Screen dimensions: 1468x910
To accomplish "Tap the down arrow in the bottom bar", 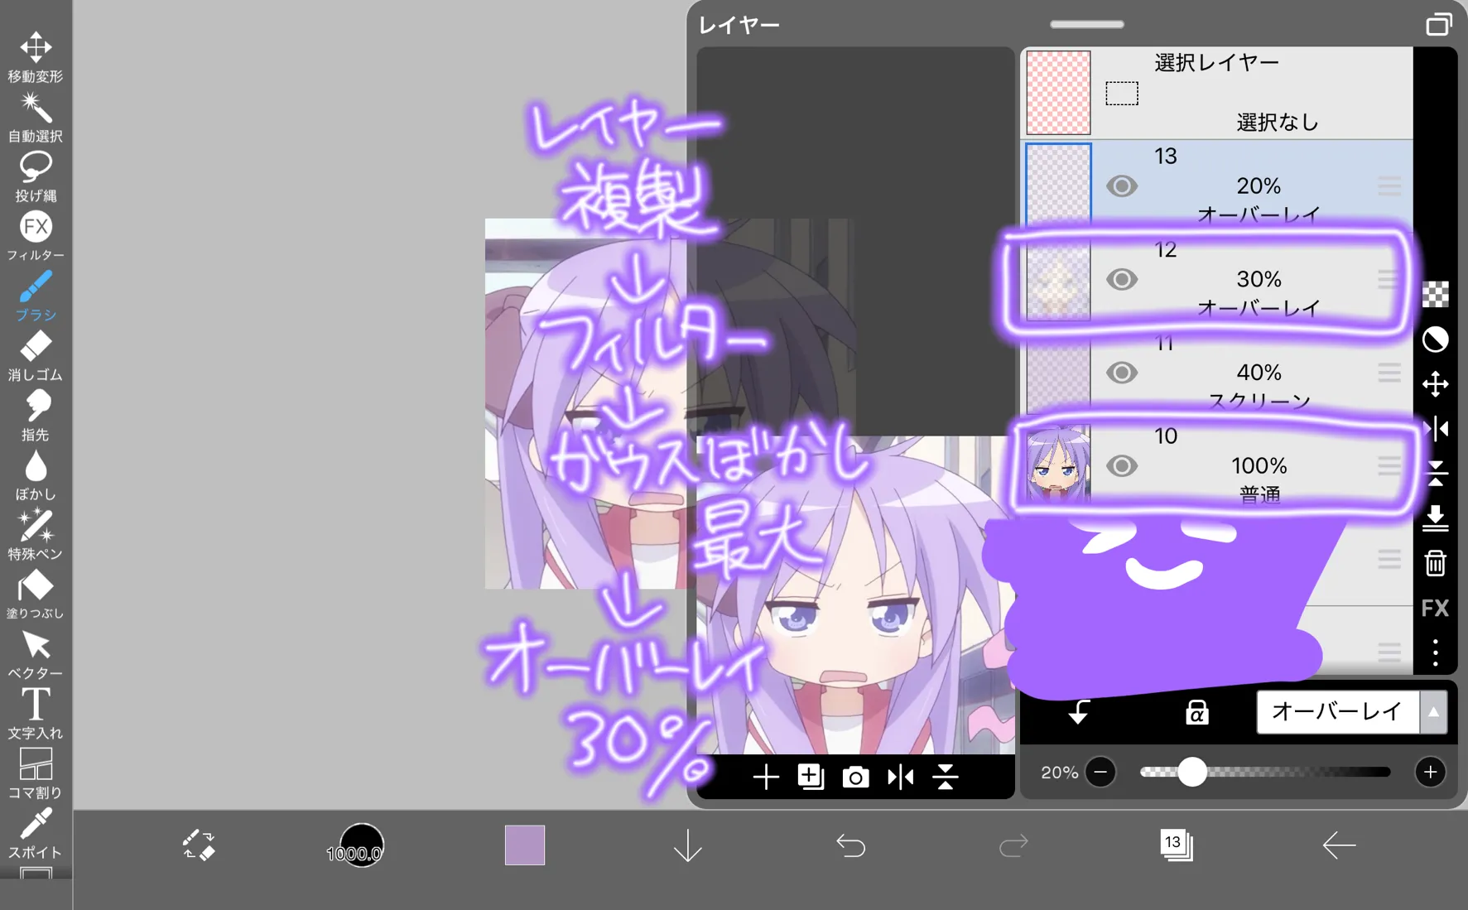I will (688, 845).
